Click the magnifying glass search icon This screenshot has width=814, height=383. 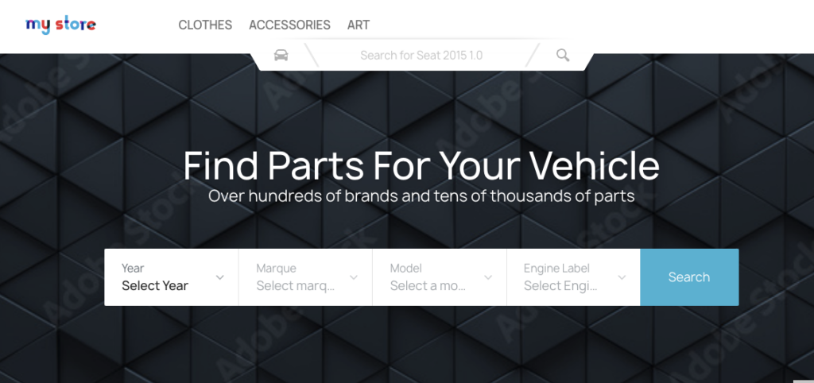563,55
